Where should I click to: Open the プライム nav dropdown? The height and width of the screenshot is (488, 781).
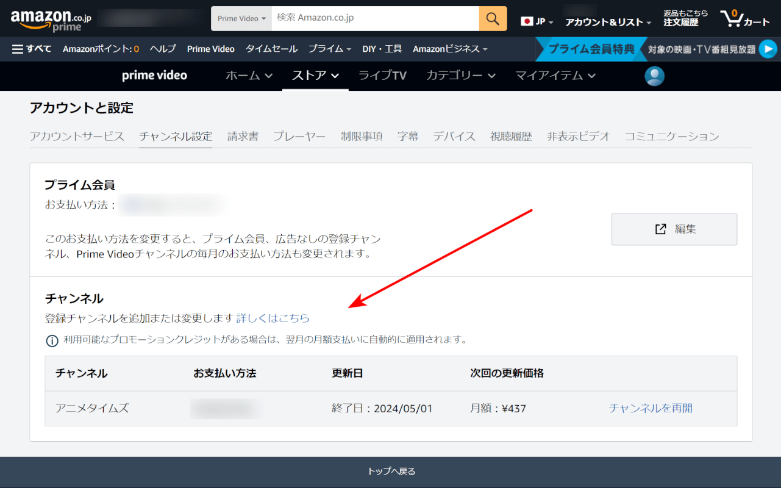coord(329,49)
